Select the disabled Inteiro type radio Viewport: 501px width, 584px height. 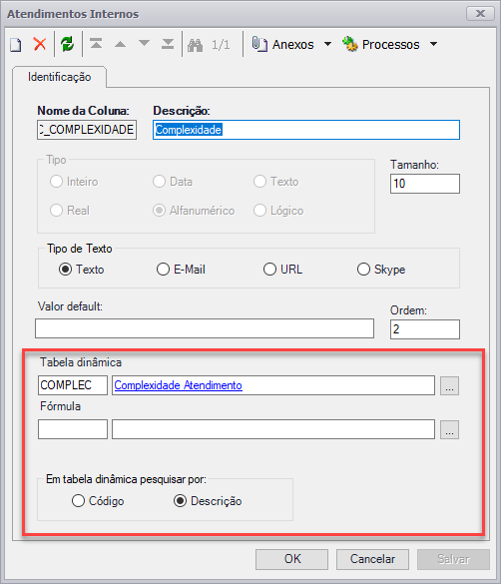[56, 182]
